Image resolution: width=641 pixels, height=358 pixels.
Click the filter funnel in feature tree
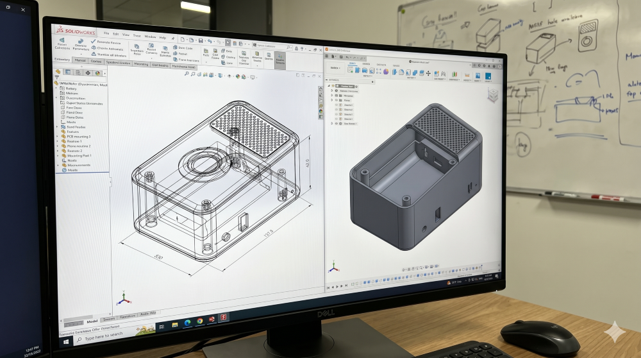57,78
